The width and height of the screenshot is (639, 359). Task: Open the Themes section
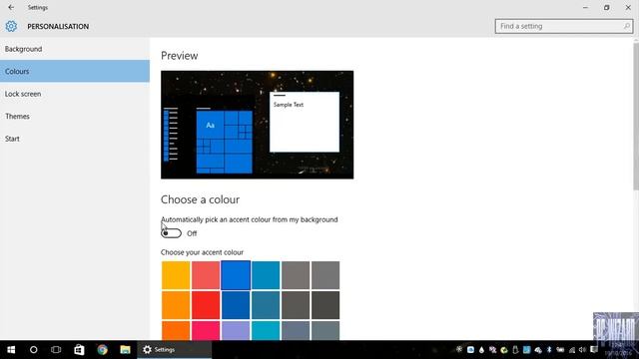(x=75, y=116)
